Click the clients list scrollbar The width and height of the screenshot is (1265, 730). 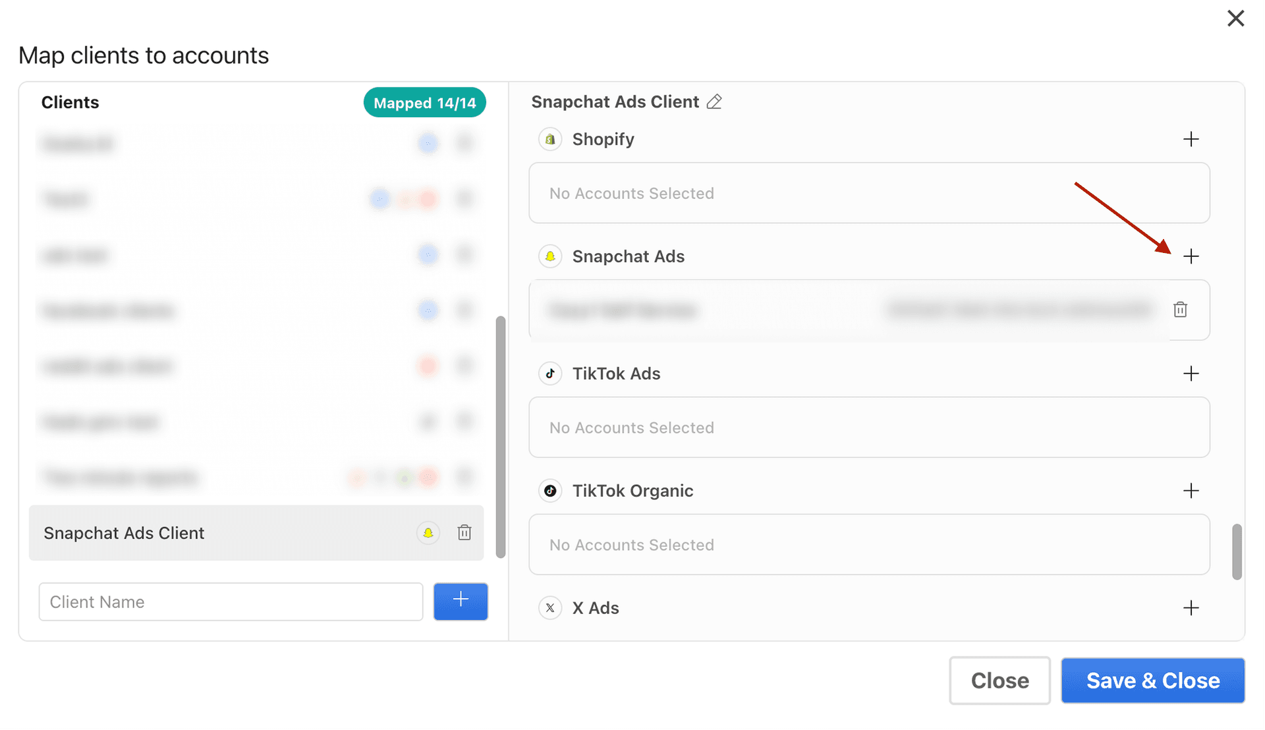pyautogui.click(x=501, y=437)
